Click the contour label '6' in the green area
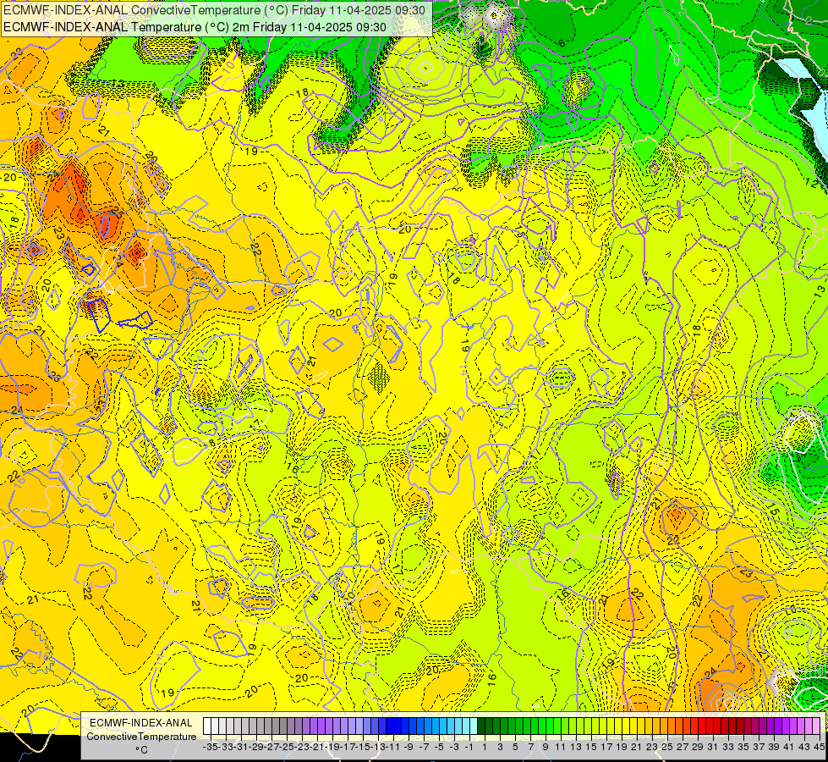 tap(562, 43)
